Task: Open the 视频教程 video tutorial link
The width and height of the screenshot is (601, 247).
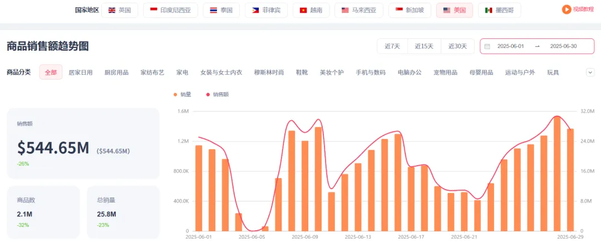Action: point(583,9)
